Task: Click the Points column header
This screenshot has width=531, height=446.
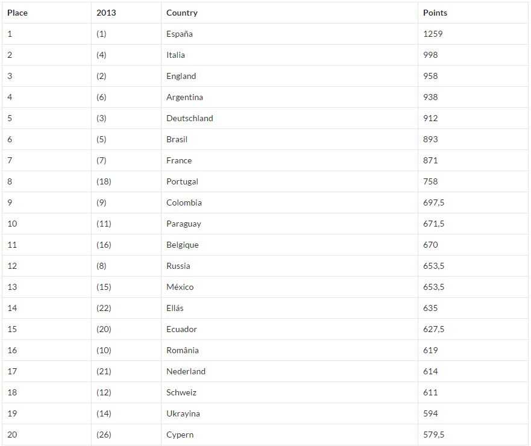Action: pyautogui.click(x=435, y=13)
